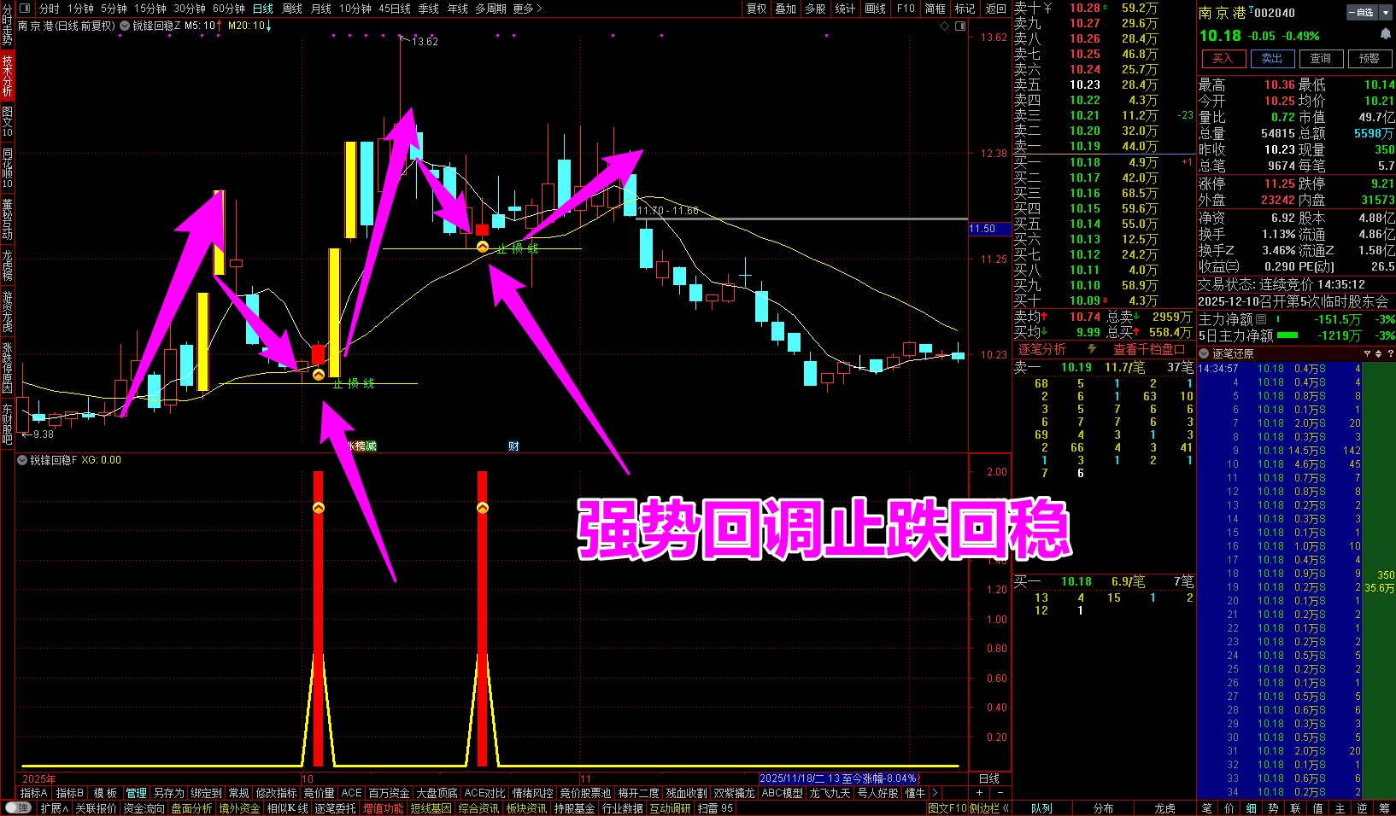Click the diamond icon at chart top right
This screenshot has width=1396, height=816.
coord(944,26)
